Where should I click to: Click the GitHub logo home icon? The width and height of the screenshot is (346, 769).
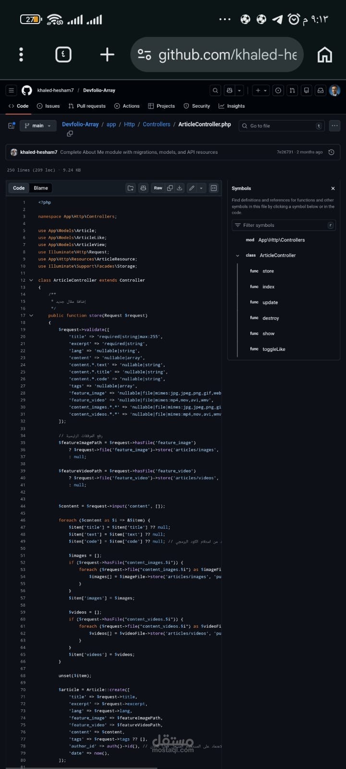[27, 90]
